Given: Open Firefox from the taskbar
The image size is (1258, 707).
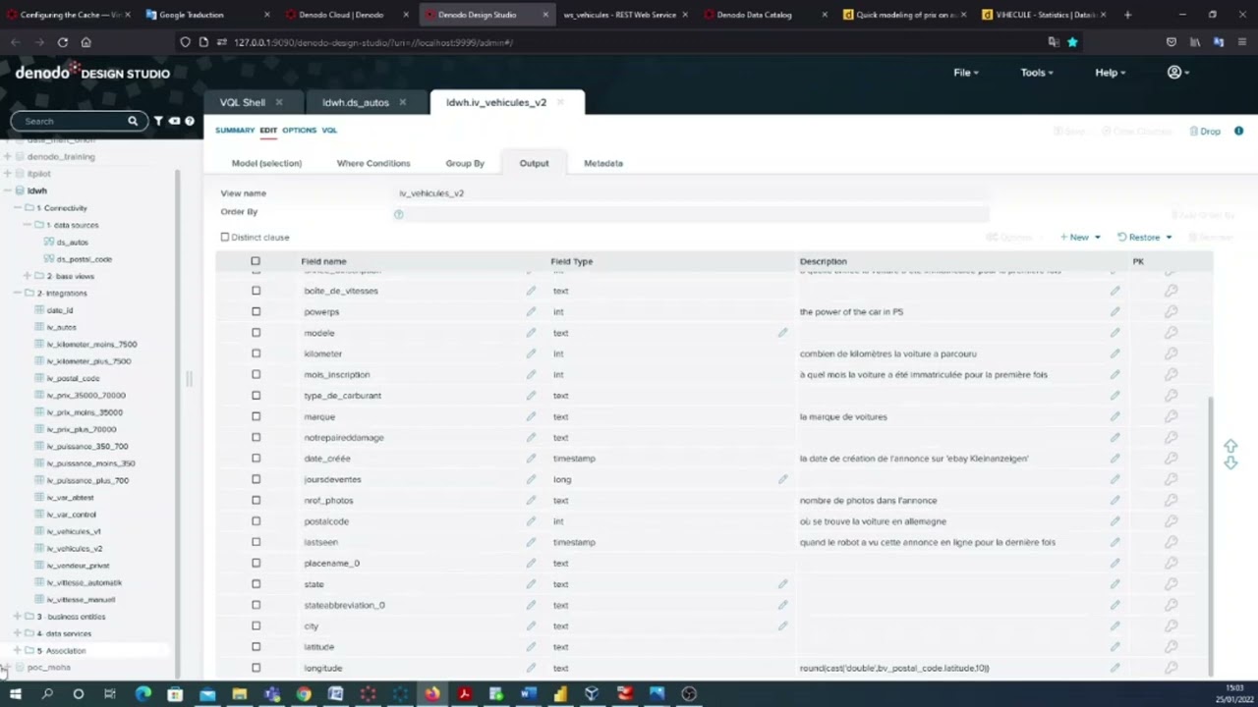Looking at the screenshot, I should click(431, 694).
